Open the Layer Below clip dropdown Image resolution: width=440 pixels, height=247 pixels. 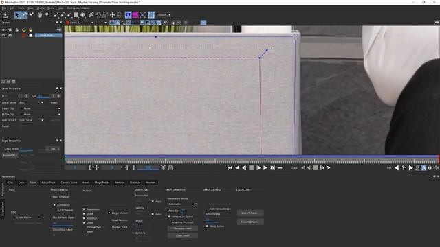pos(29,217)
